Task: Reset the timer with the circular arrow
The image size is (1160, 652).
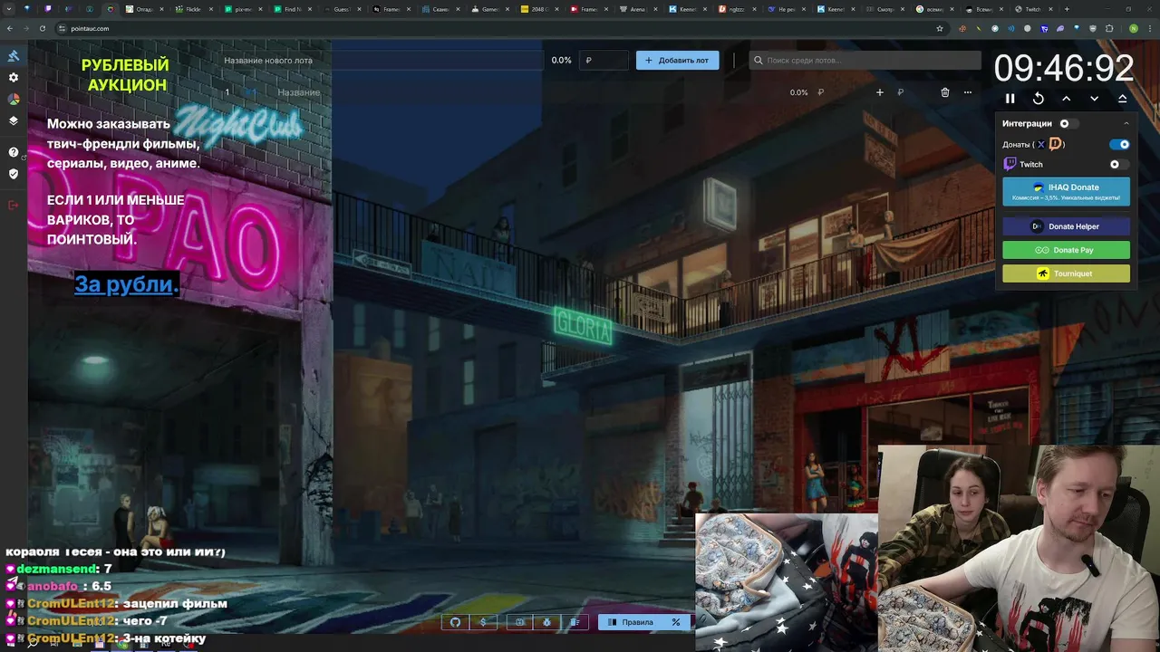Action: coord(1039,99)
